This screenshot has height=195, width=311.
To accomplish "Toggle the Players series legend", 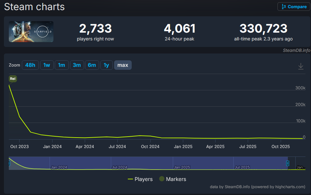I will tap(140, 179).
